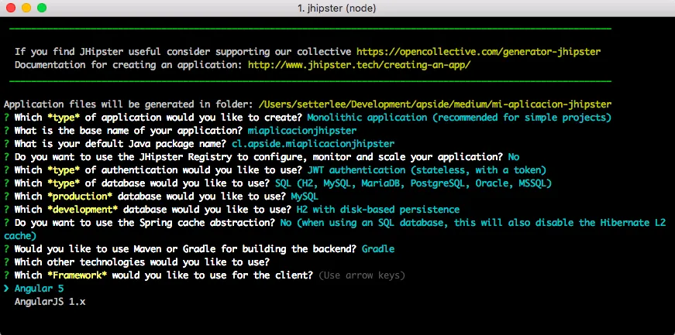This screenshot has height=335, width=675.
Task: Click the 'Gradle' build tool answer
Action: tap(378, 249)
